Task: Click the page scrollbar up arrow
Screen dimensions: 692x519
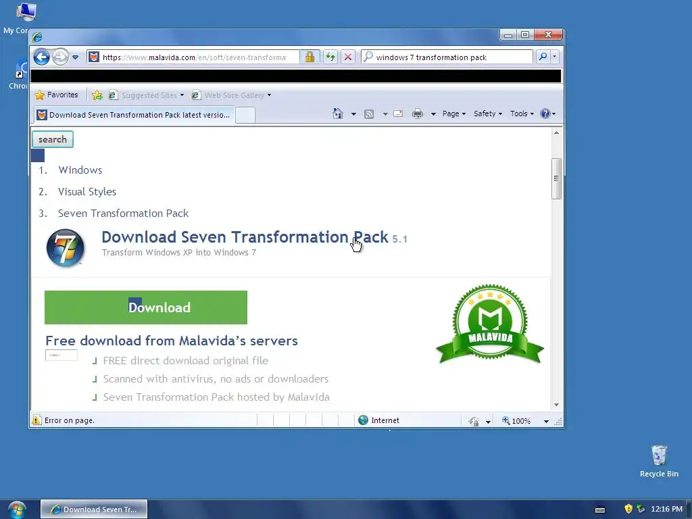Action: (x=557, y=133)
